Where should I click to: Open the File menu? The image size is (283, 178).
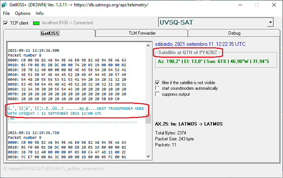click(x=6, y=13)
